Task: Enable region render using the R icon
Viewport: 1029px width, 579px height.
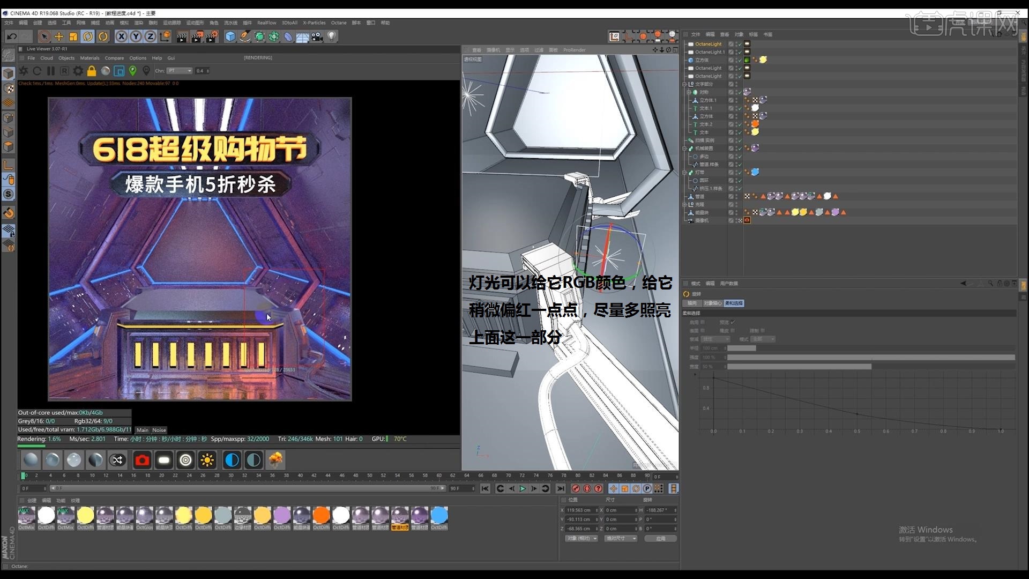Action: [64, 71]
